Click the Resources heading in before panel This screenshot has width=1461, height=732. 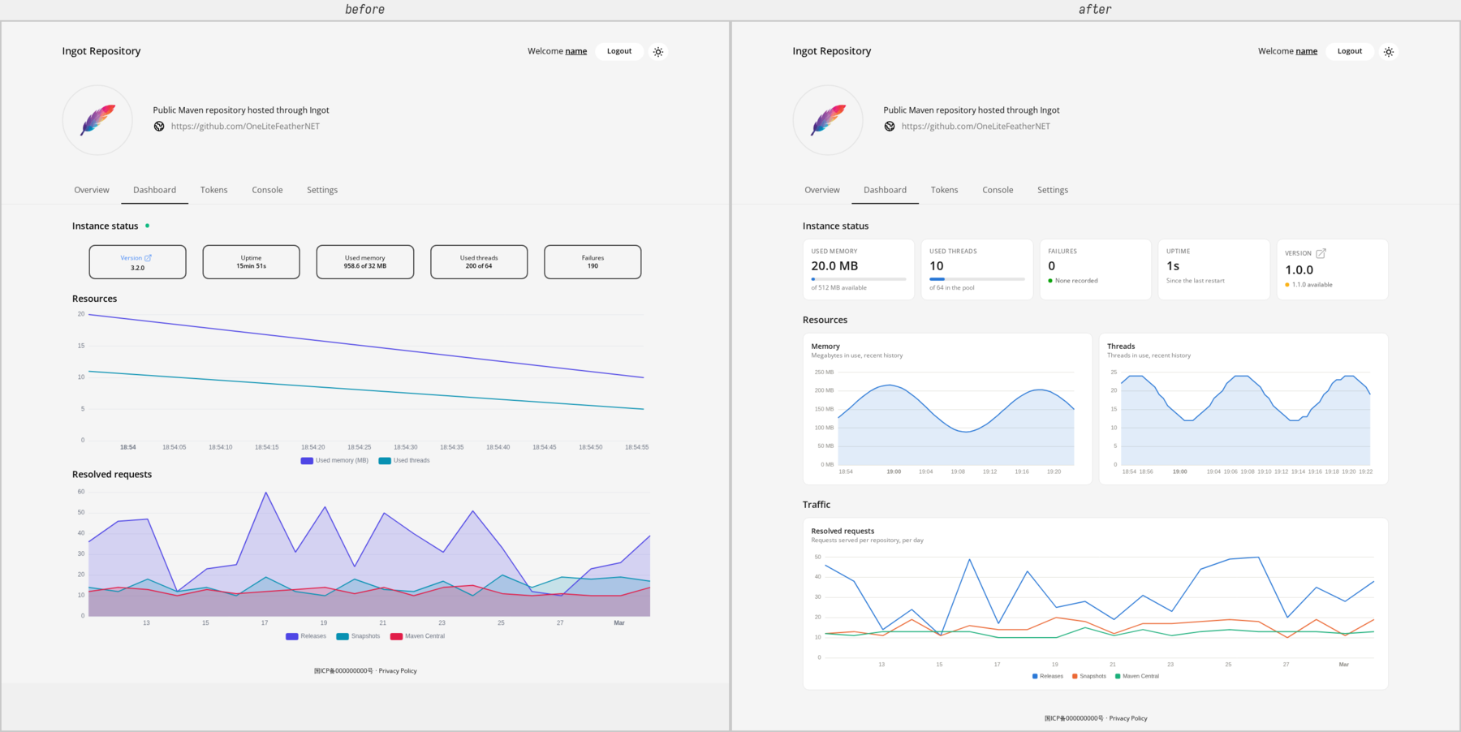point(94,299)
